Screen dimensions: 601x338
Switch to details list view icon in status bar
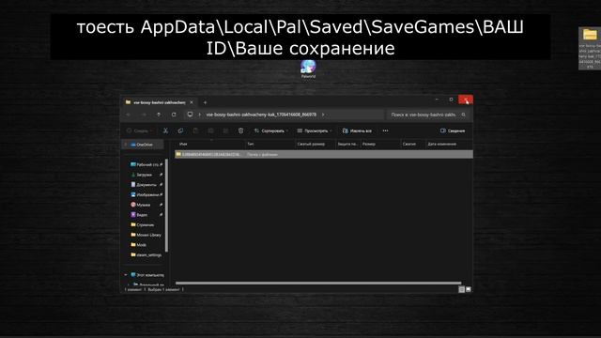[461, 289]
